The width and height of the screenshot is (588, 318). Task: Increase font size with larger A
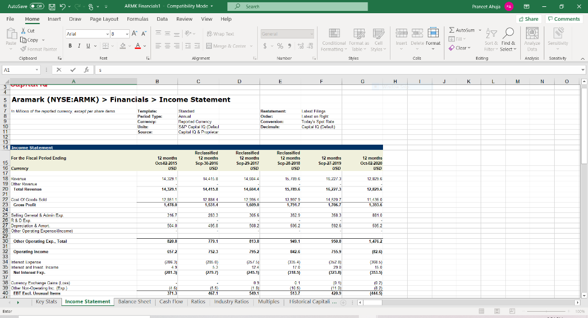(134, 33)
